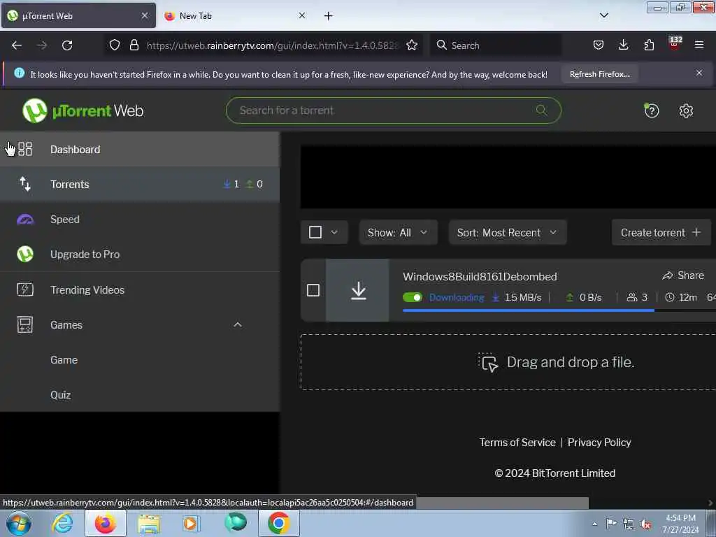Dismiss the Firefox notification bar
This screenshot has height=537, width=716.
(x=699, y=73)
